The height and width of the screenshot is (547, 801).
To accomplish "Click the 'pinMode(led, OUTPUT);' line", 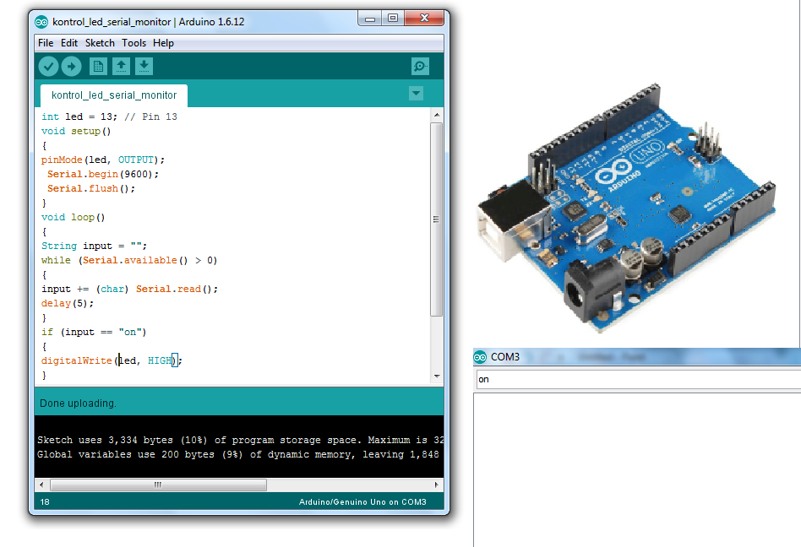I will 103,160.
